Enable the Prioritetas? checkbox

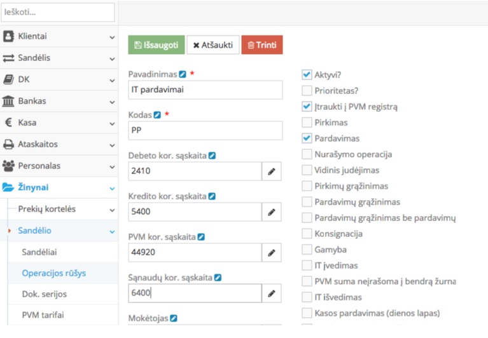tap(307, 90)
